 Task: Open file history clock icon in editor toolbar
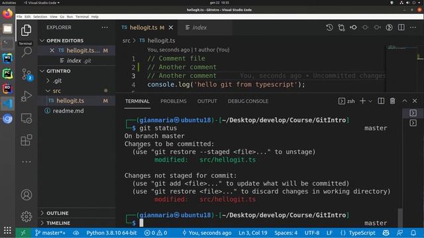(329, 28)
